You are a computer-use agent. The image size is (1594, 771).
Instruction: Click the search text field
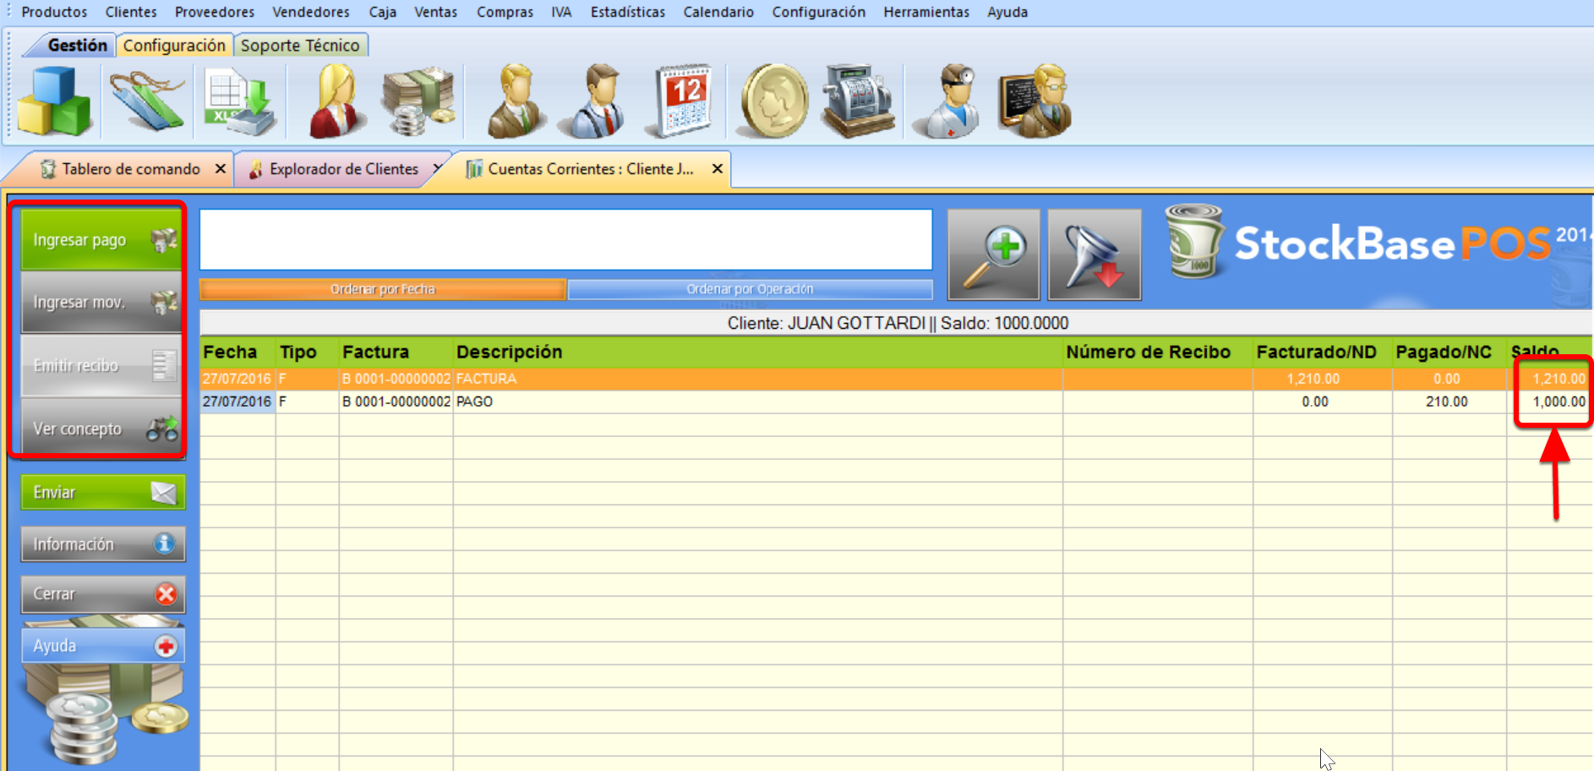566,240
